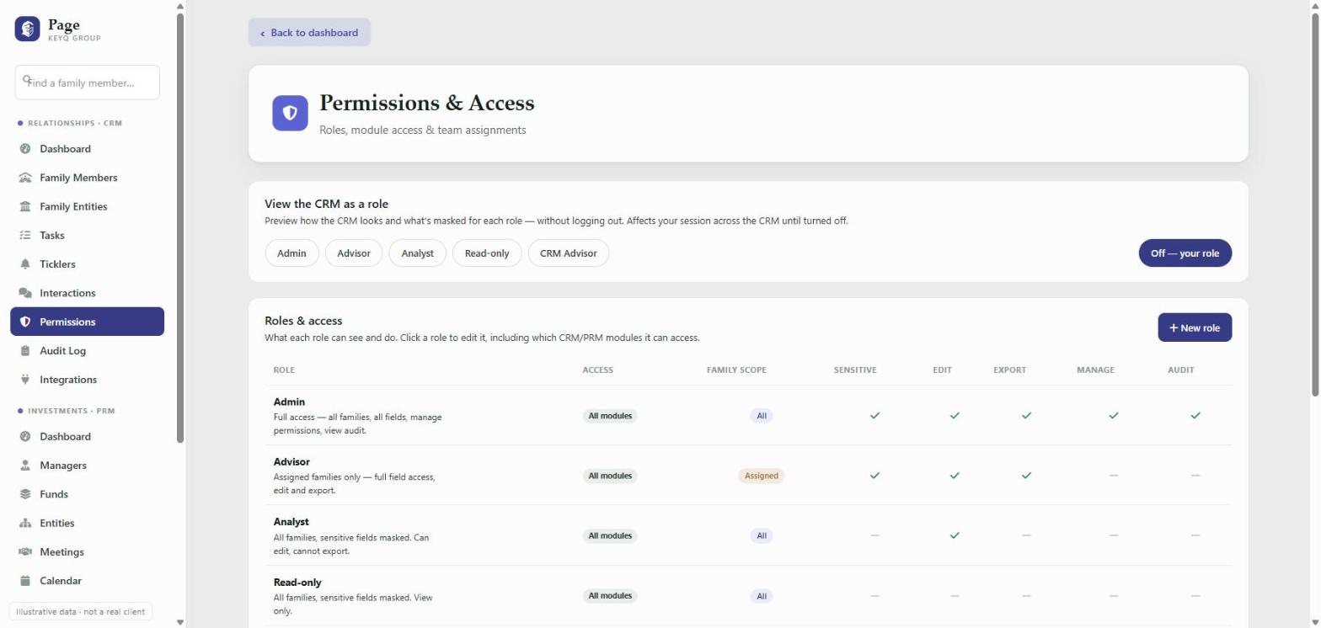Open the Analyst role row to edit
The image size is (1321, 628).
pyautogui.click(x=748, y=535)
